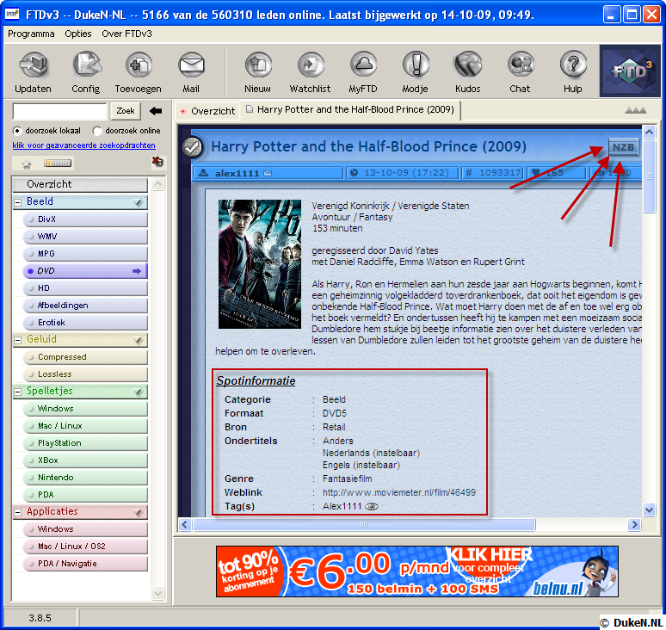
Task: Open the Over FTDv3 menu
Action: 126,34
